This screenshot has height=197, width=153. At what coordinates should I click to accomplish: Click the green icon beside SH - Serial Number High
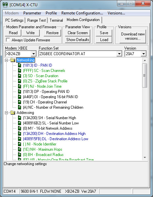(19, 118)
